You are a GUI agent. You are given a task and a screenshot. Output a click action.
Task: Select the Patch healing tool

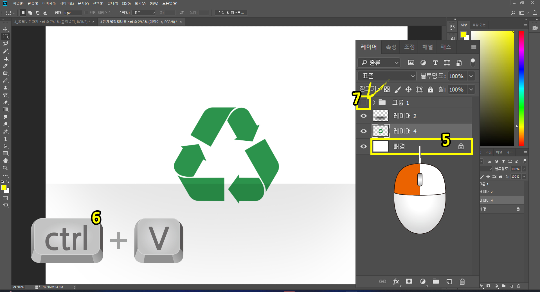tap(5, 73)
